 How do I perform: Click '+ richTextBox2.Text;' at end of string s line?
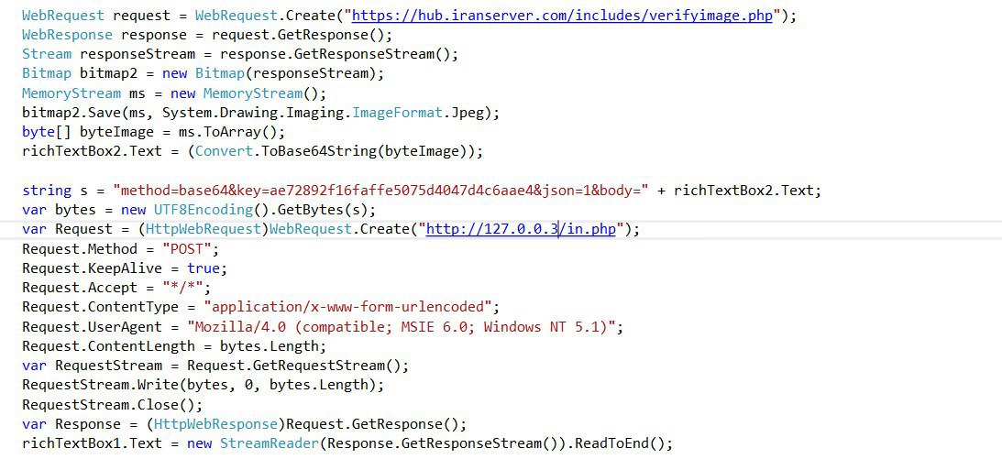click(x=740, y=191)
